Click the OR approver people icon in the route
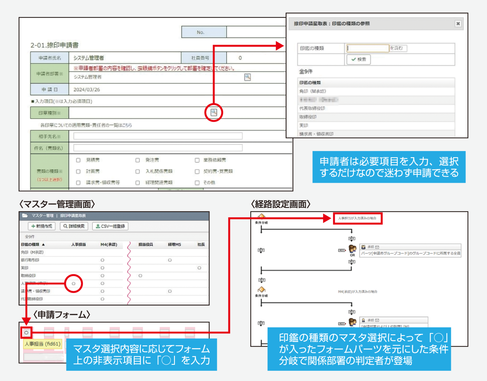Image resolution: width=487 pixels, height=381 pixels. point(352,248)
